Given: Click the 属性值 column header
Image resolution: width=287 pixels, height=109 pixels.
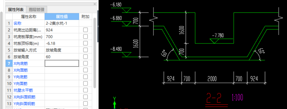Looking at the screenshot, I should [x=62, y=17].
